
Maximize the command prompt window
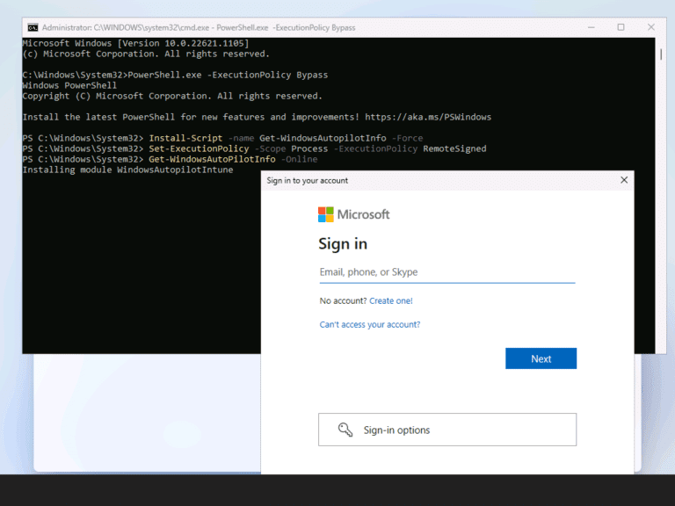click(621, 27)
